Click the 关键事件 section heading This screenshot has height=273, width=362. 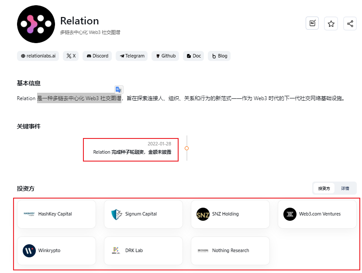click(29, 126)
